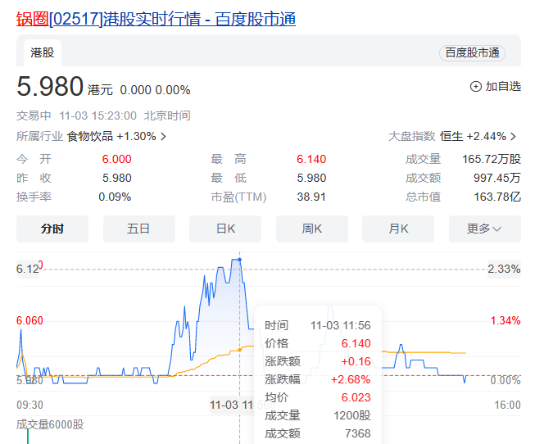544x444 pixels.
Task: Click the 1.34% axis label
Action: click(x=505, y=320)
